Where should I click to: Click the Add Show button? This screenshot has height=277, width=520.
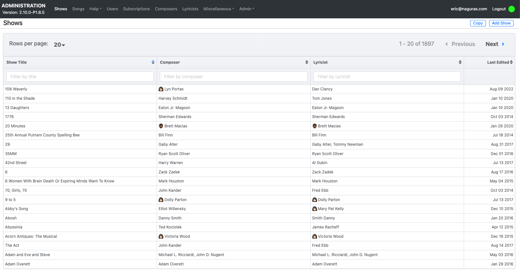[x=501, y=23]
